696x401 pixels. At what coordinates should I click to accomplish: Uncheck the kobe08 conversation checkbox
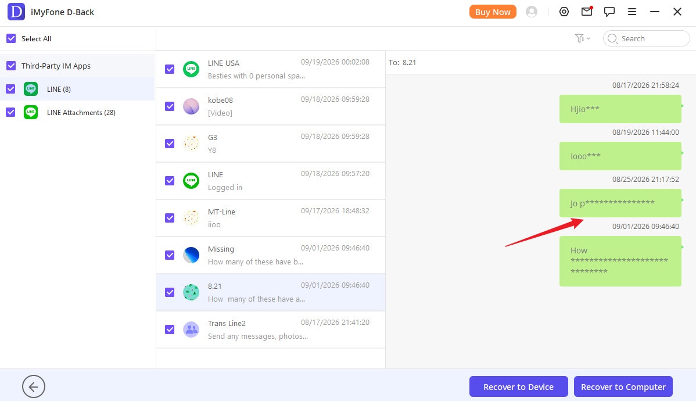170,106
